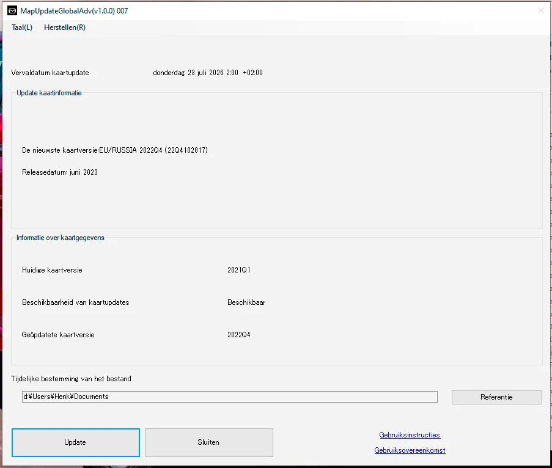
Task: Open the Taal(L) menu
Action: pyautogui.click(x=22, y=27)
